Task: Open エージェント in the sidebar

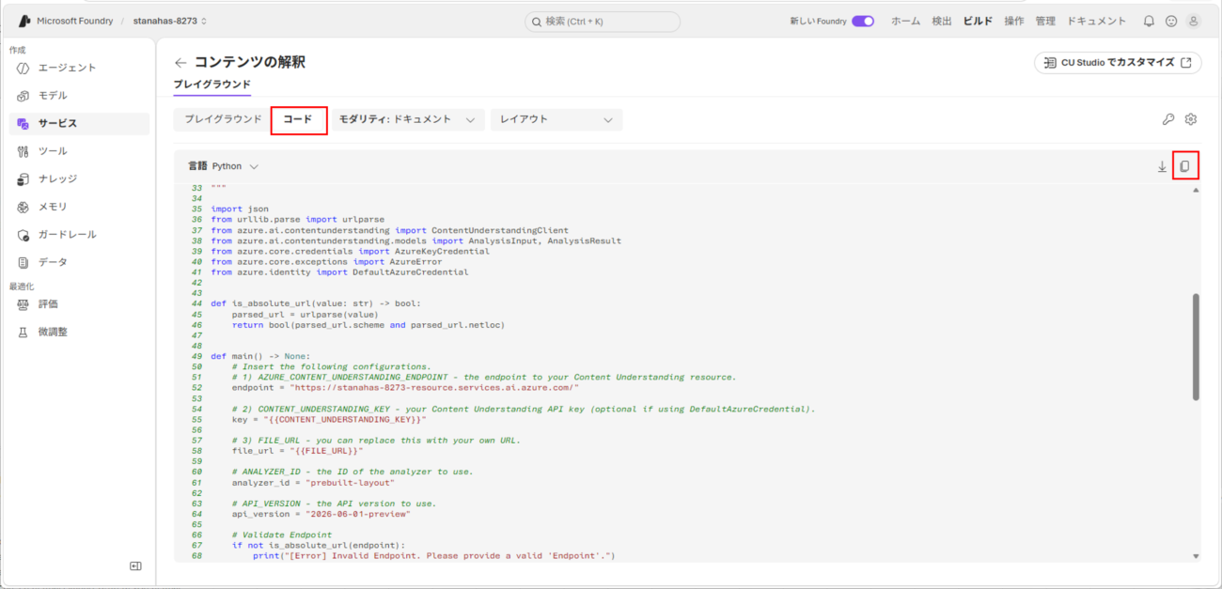Action: click(x=79, y=68)
